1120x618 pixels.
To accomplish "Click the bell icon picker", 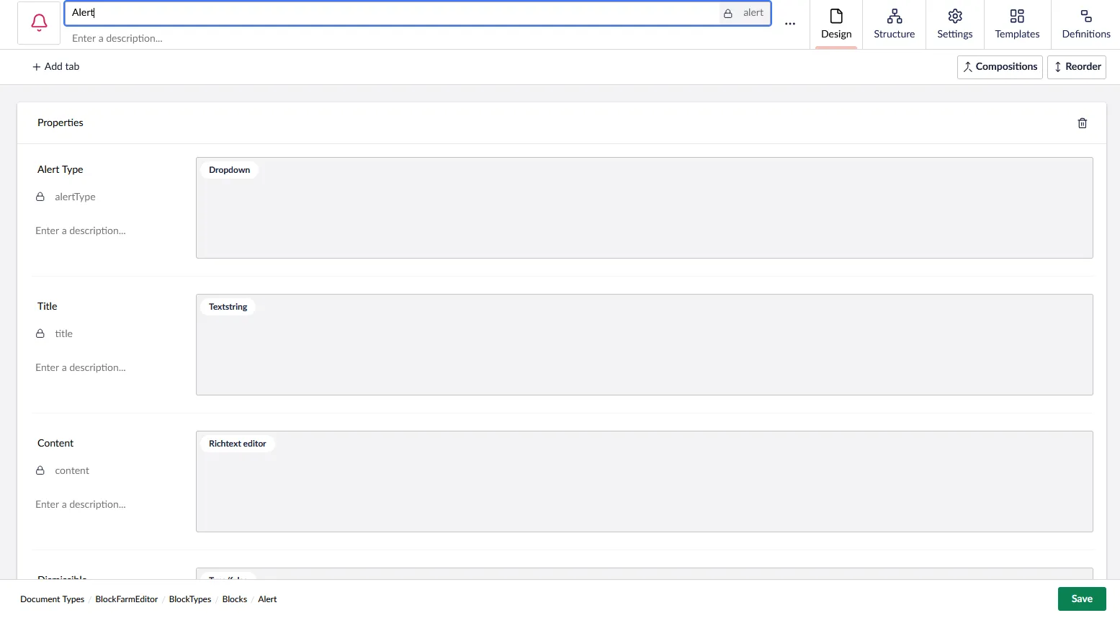I will (x=39, y=23).
